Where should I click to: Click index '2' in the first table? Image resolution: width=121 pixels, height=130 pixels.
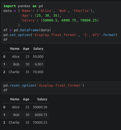pyautogui.click(x=4, y=72)
